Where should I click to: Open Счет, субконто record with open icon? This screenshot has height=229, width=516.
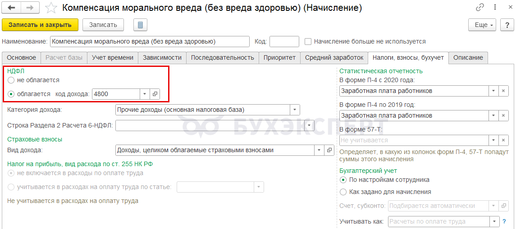[503, 206]
